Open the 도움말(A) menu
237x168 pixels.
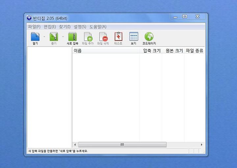(98, 27)
